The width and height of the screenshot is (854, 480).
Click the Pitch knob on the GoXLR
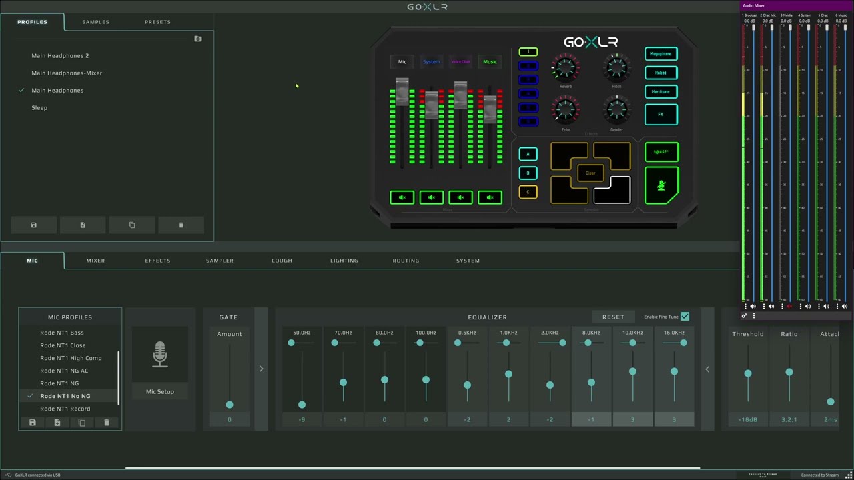tap(616, 68)
